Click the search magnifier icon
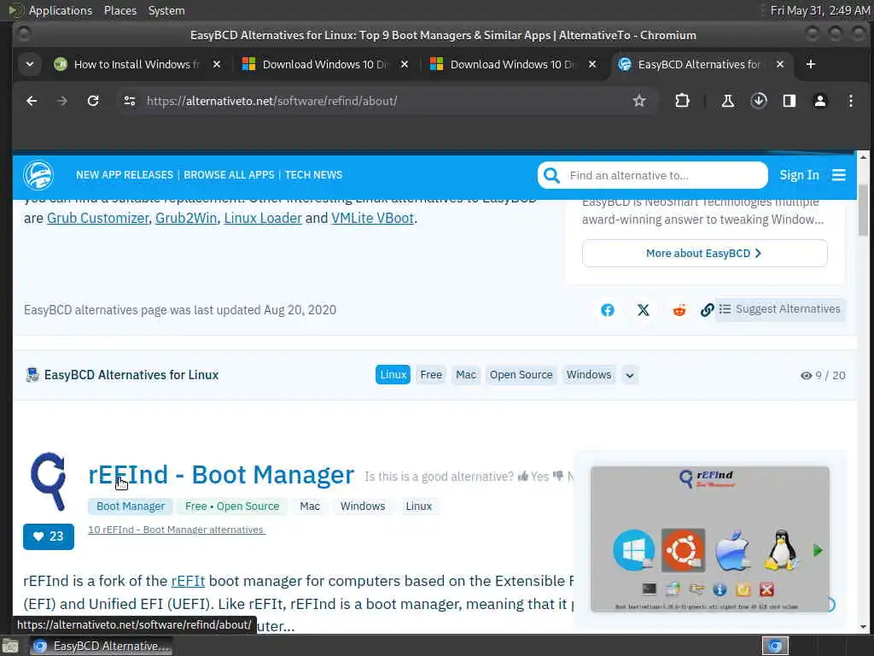 pos(551,175)
